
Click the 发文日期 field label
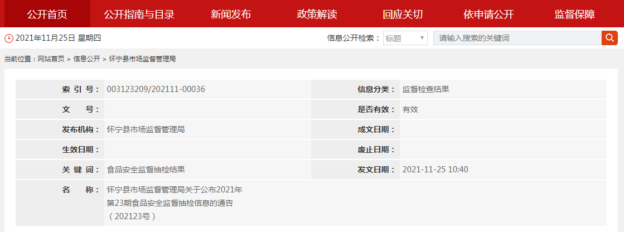point(376,170)
